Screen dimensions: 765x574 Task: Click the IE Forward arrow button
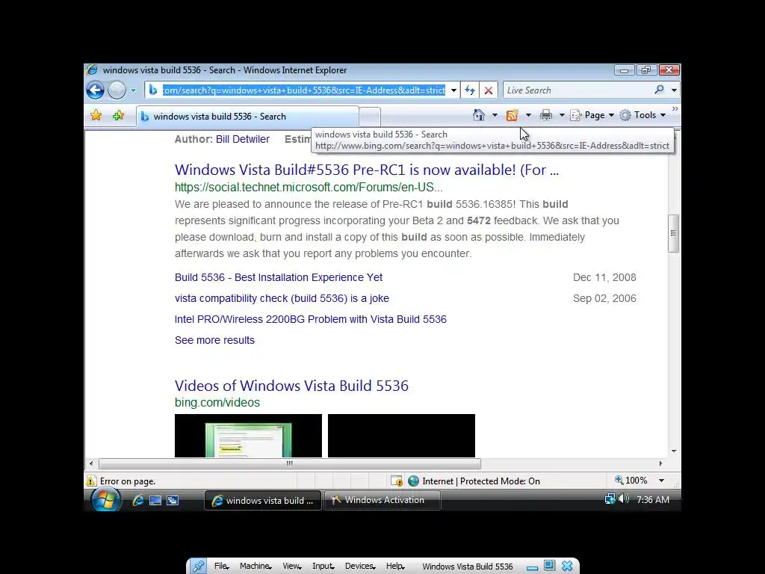click(x=117, y=90)
